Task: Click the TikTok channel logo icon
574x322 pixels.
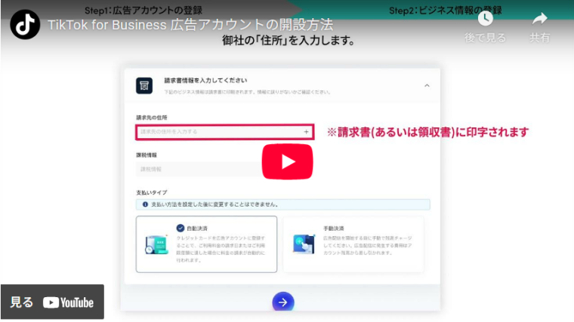Action: tap(25, 24)
